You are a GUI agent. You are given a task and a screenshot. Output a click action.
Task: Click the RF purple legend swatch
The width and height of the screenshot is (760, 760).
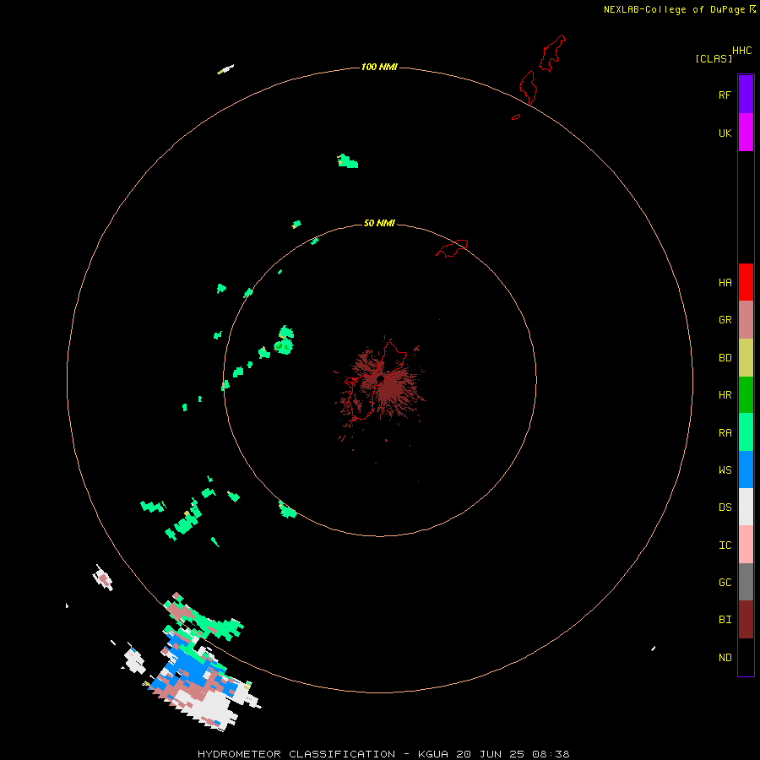746,95
